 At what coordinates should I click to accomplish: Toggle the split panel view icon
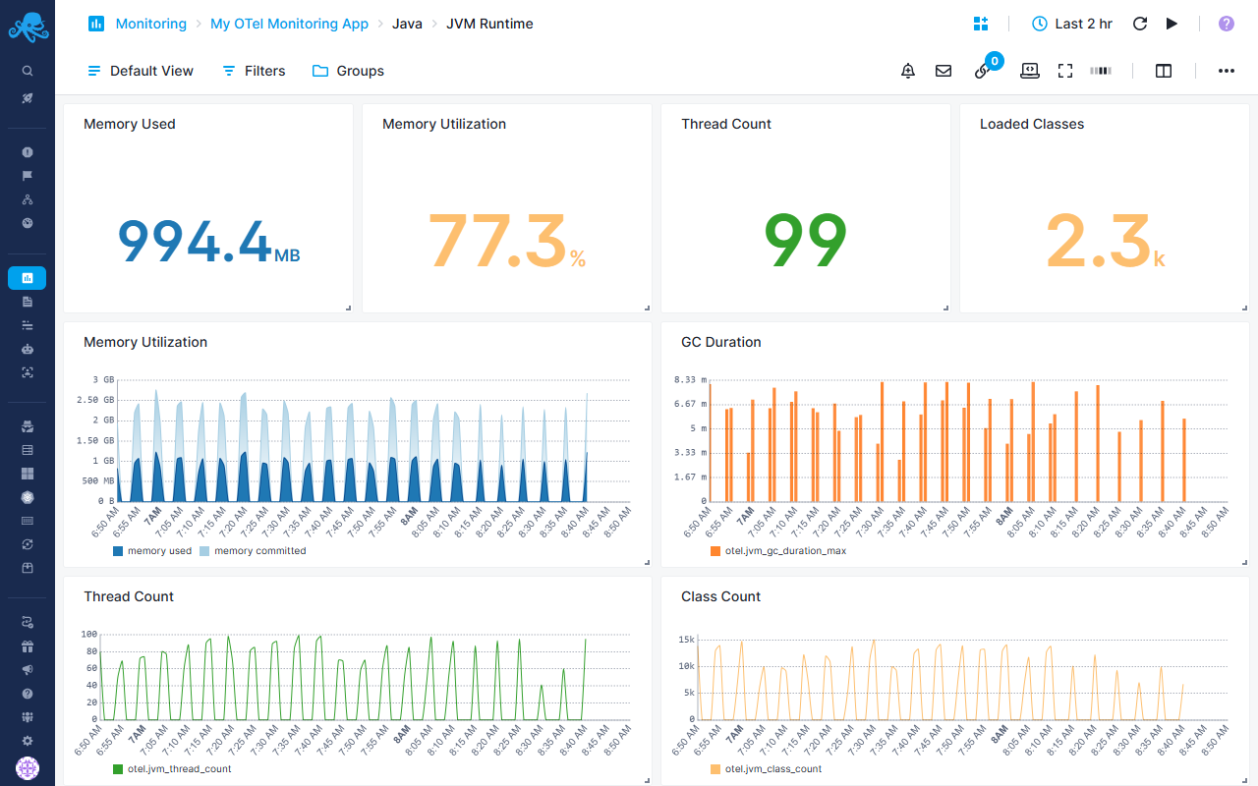pyautogui.click(x=1163, y=70)
